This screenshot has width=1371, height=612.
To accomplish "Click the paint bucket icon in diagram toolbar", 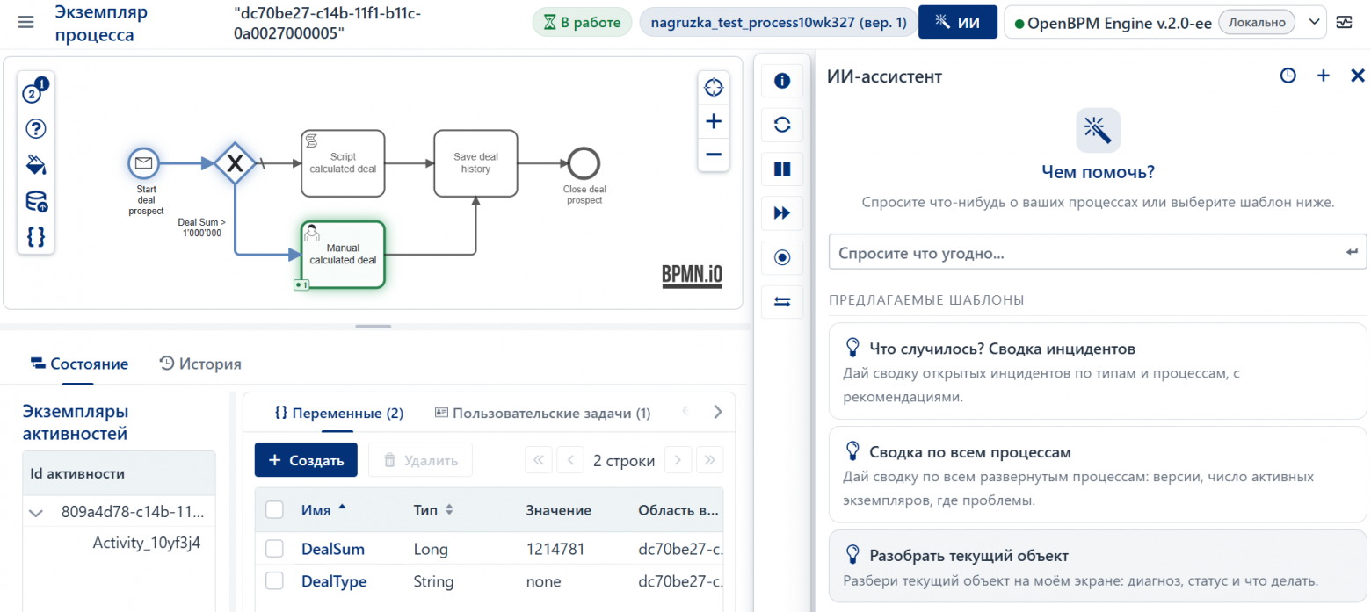I will pos(36,165).
